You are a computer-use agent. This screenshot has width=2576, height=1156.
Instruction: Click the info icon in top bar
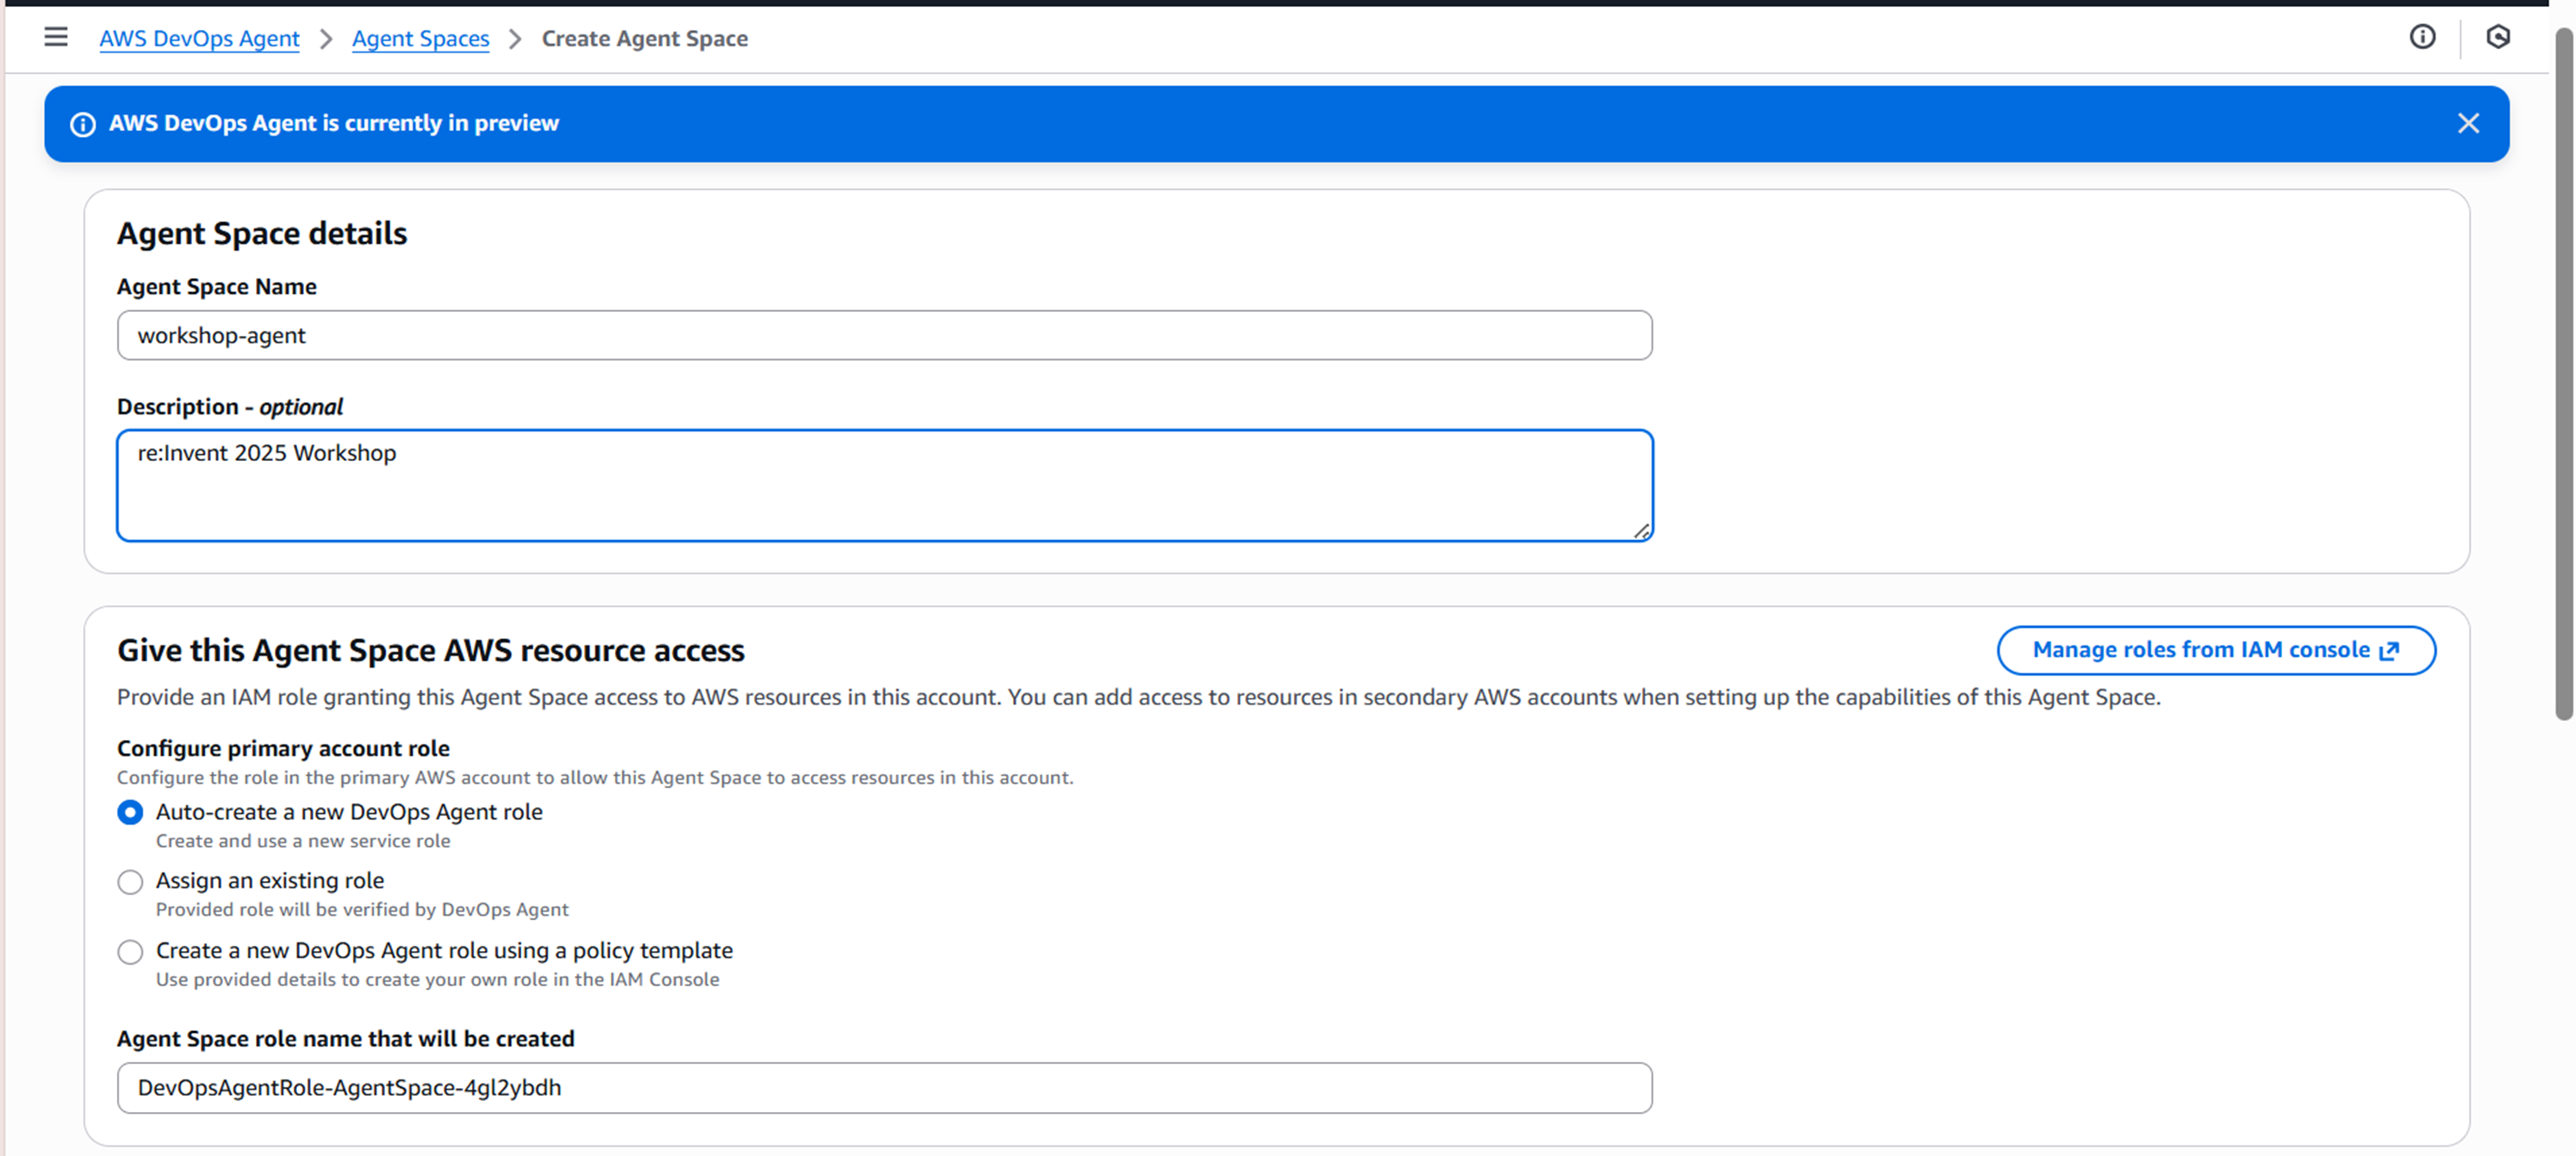click(2421, 37)
